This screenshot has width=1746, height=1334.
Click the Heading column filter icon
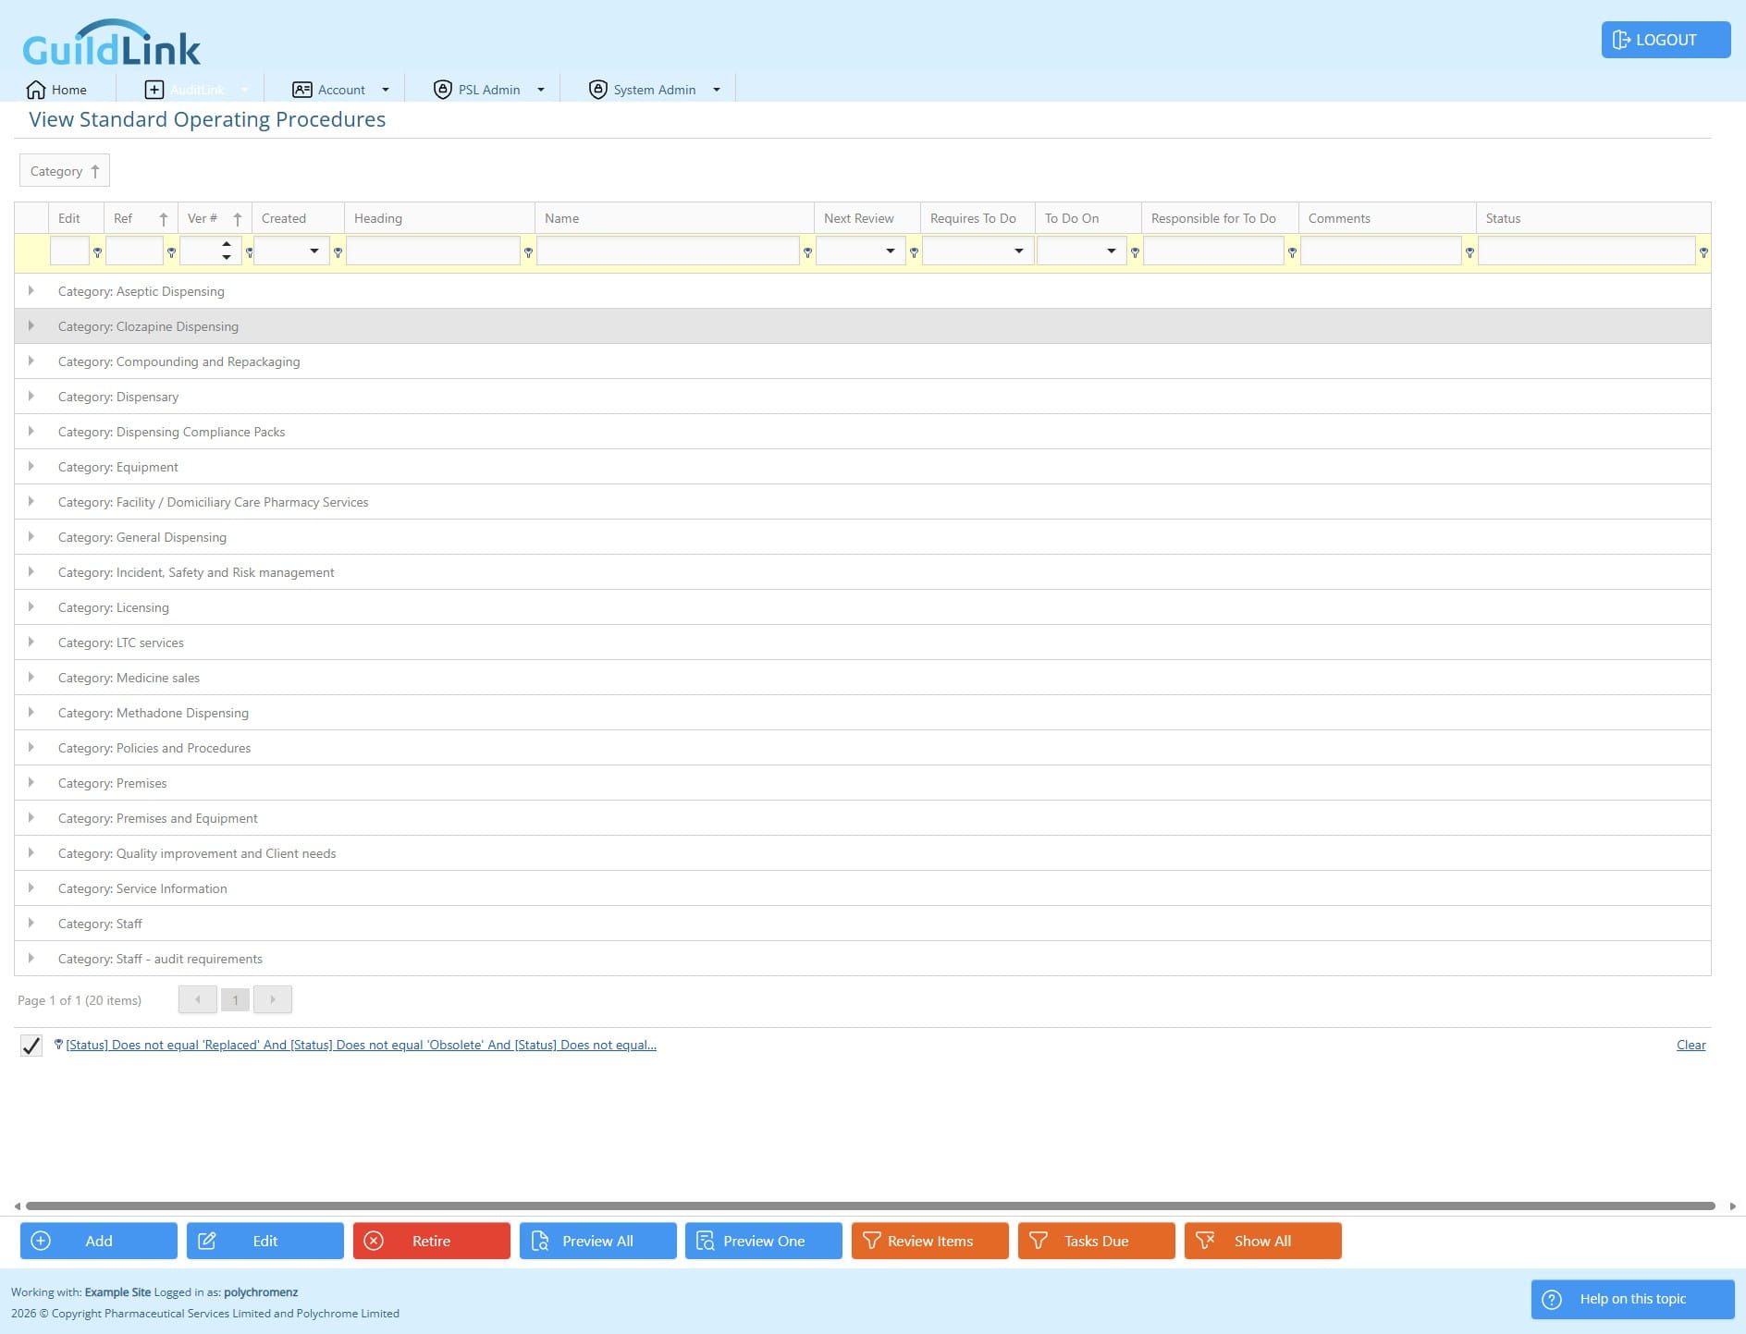528,251
